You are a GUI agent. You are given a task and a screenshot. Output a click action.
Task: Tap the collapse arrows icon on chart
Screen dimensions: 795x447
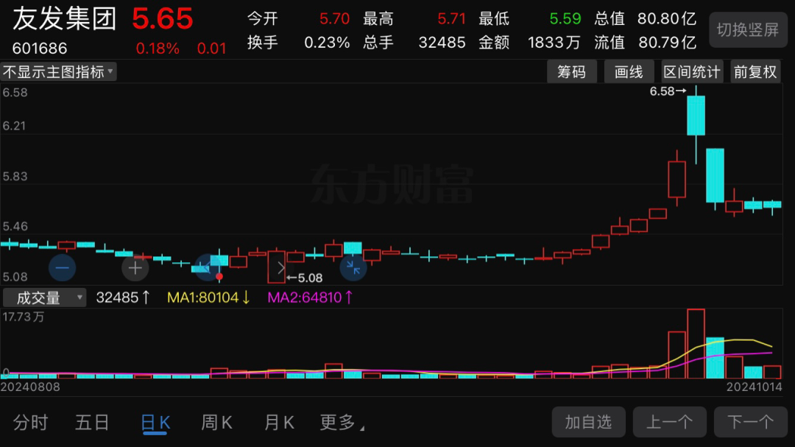(x=353, y=268)
